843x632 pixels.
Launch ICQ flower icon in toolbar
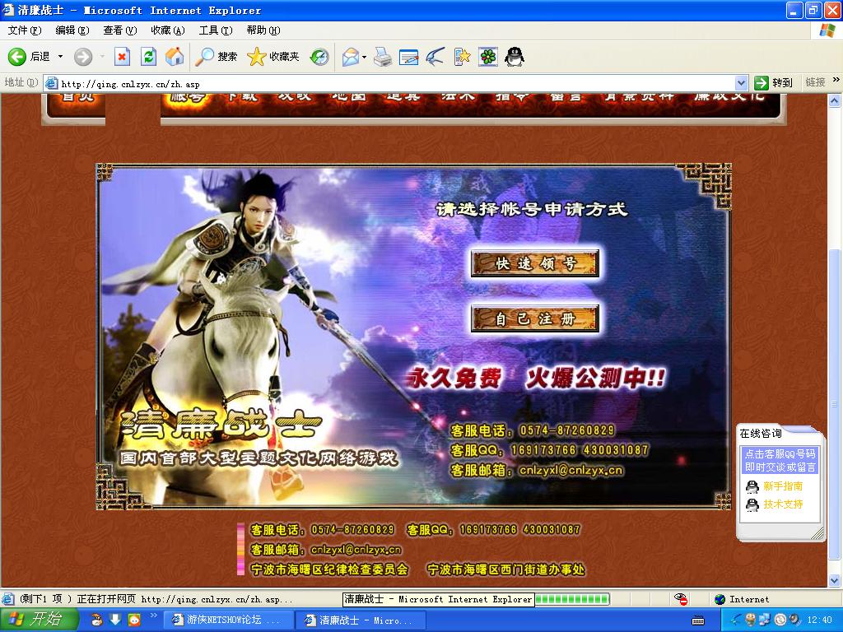(x=488, y=57)
